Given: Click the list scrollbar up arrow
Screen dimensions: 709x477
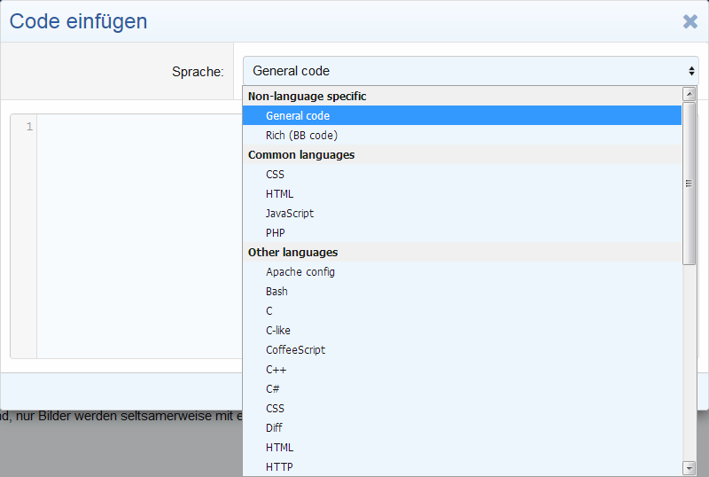Looking at the screenshot, I should tap(690, 94).
